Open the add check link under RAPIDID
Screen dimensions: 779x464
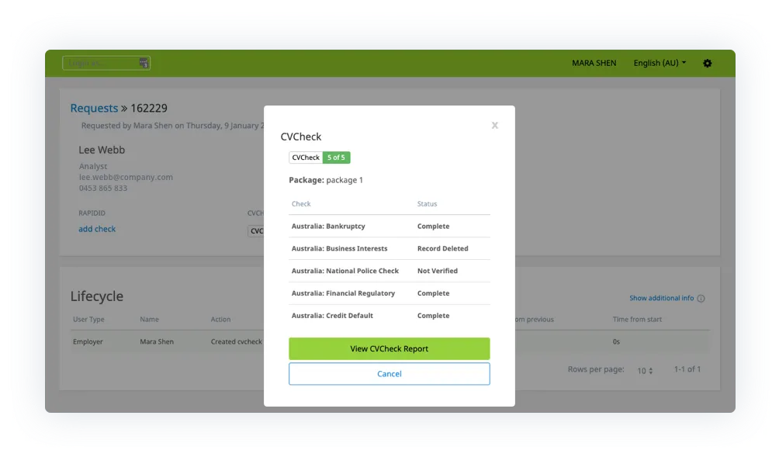click(x=97, y=229)
